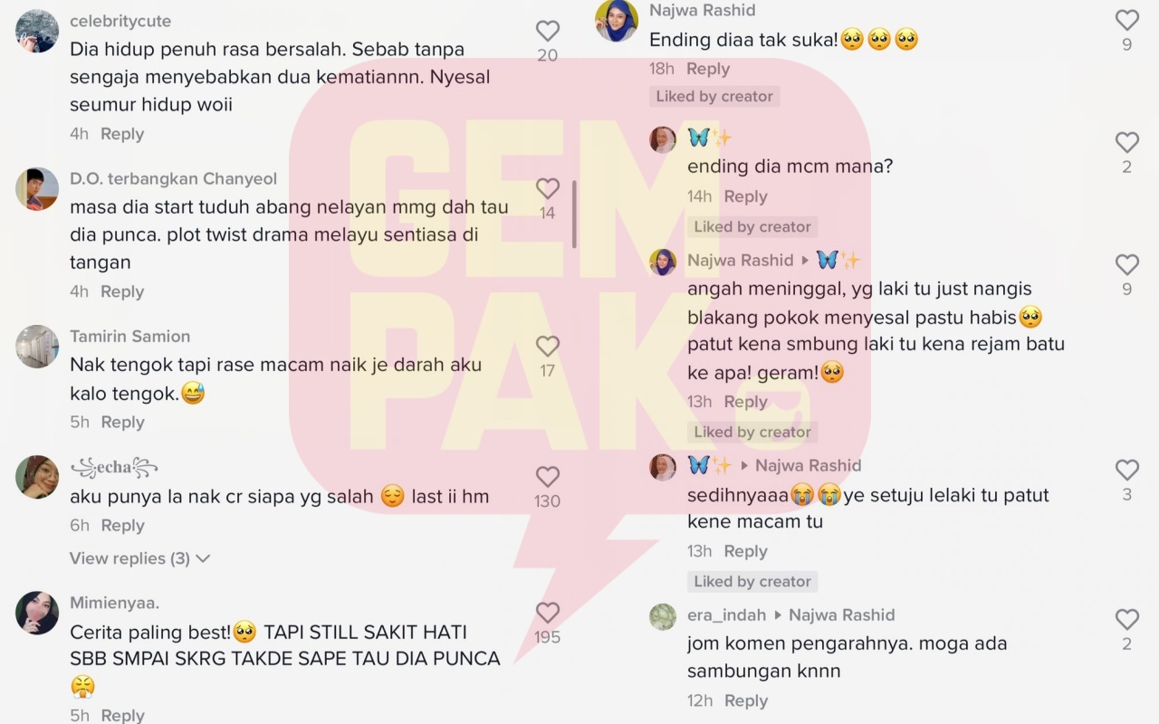
Task: Expand View replies (3) chevron
Action: 203,558
